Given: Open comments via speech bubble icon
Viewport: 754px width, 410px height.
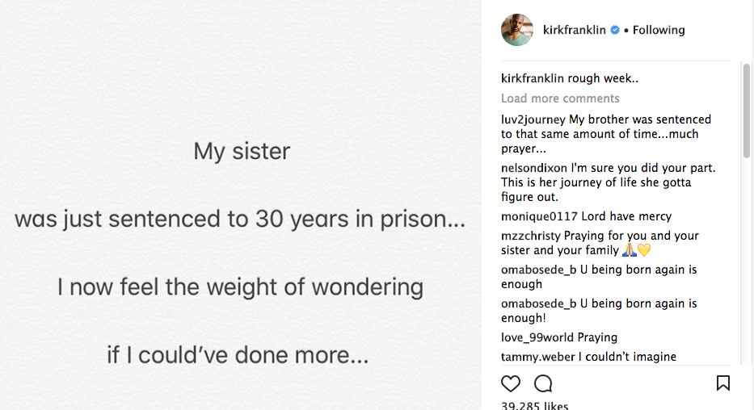Looking at the screenshot, I should 543,383.
